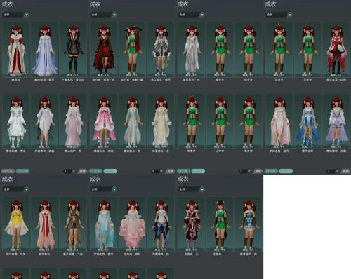This screenshot has height=279, width=351.
Task: Choose the black outfit with thigh-high stockings
Action: (x=73, y=50)
